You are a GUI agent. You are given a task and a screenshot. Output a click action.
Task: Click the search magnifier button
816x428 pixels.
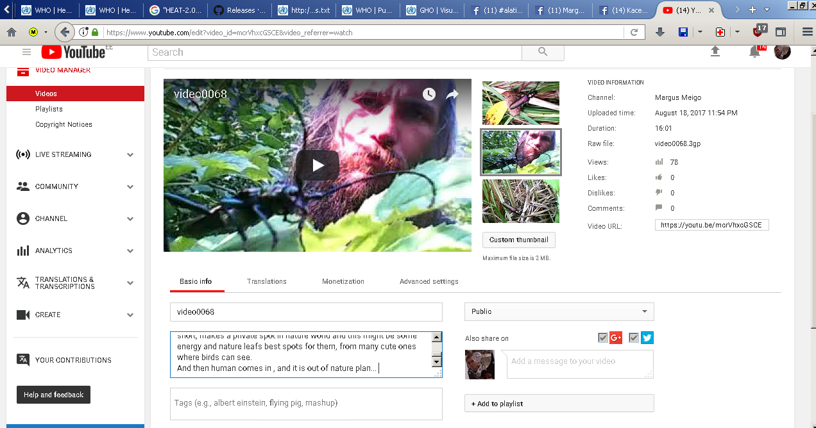tap(543, 52)
